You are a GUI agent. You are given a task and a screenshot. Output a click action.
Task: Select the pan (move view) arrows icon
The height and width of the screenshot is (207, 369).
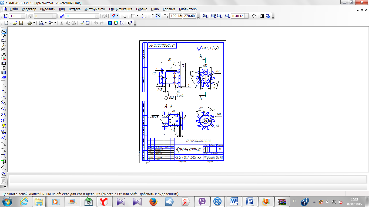254,16
